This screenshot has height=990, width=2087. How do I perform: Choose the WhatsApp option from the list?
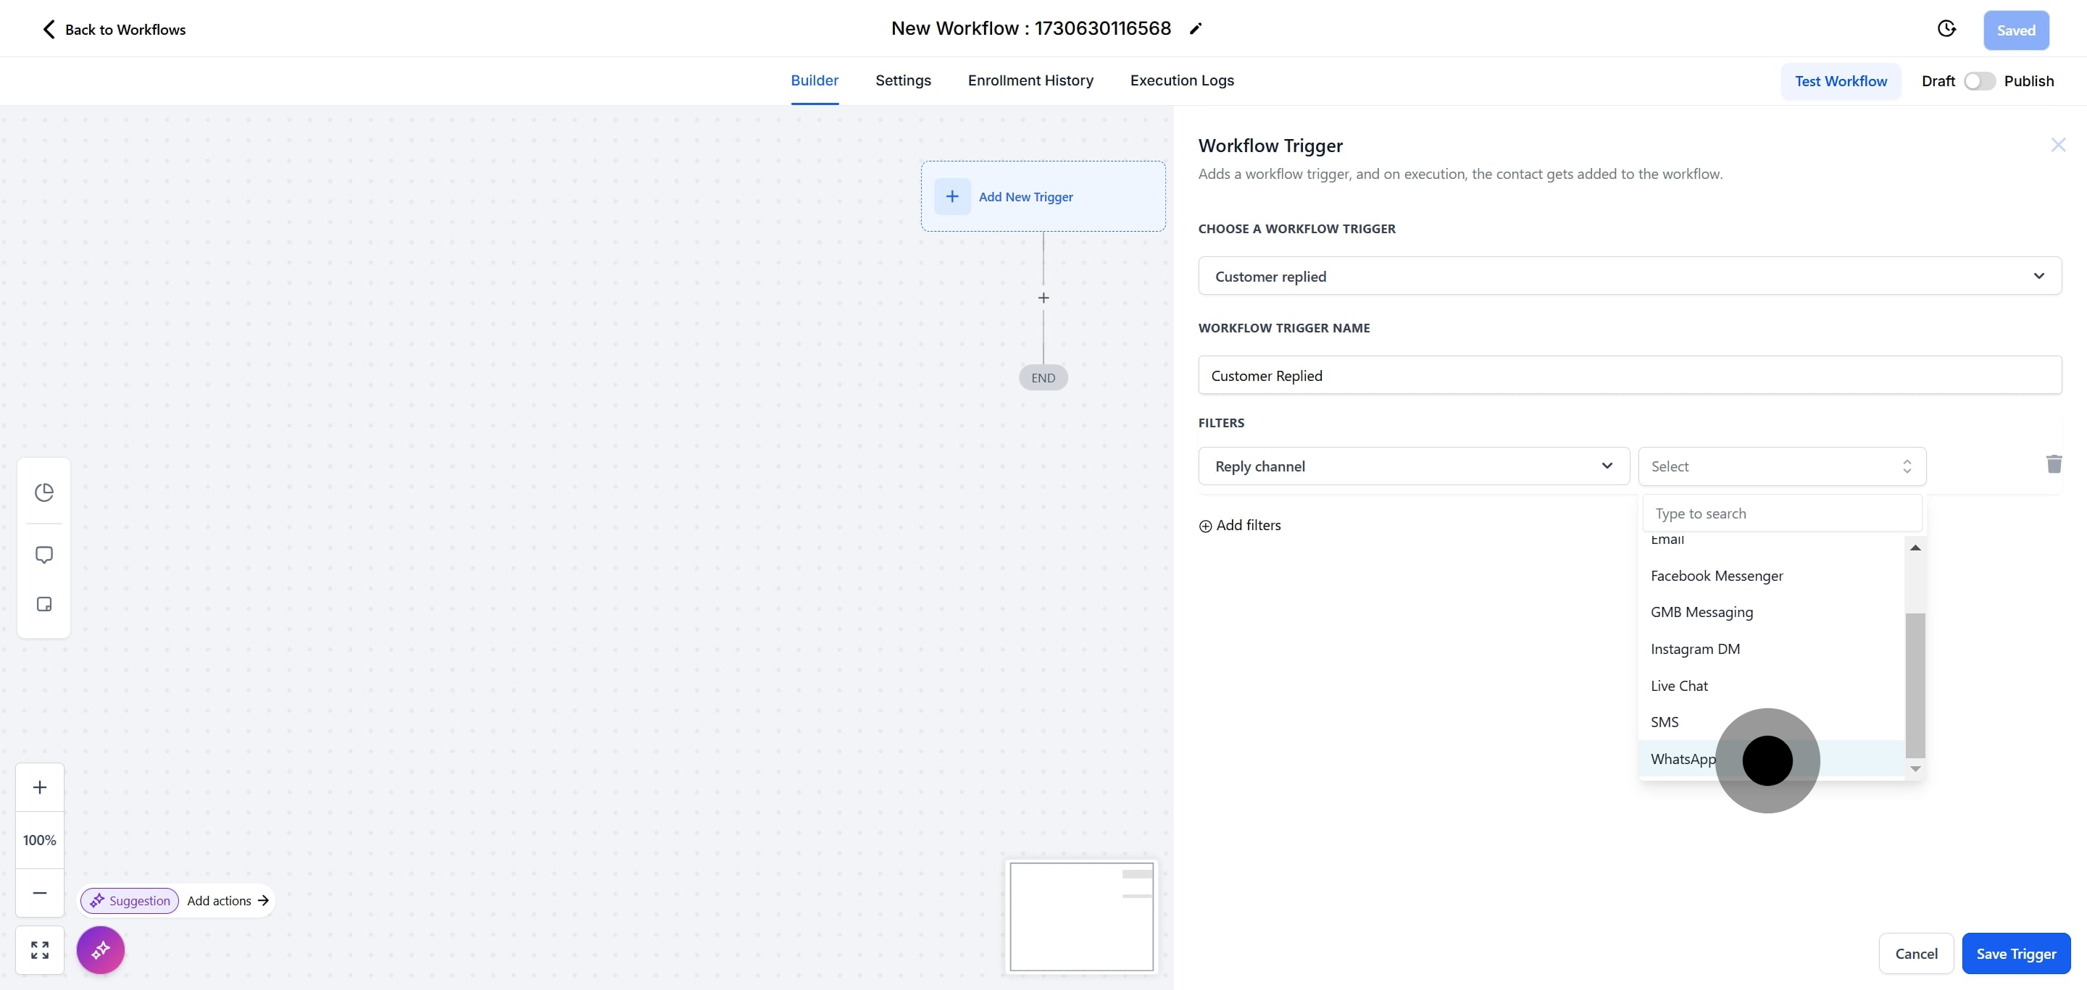point(1683,758)
